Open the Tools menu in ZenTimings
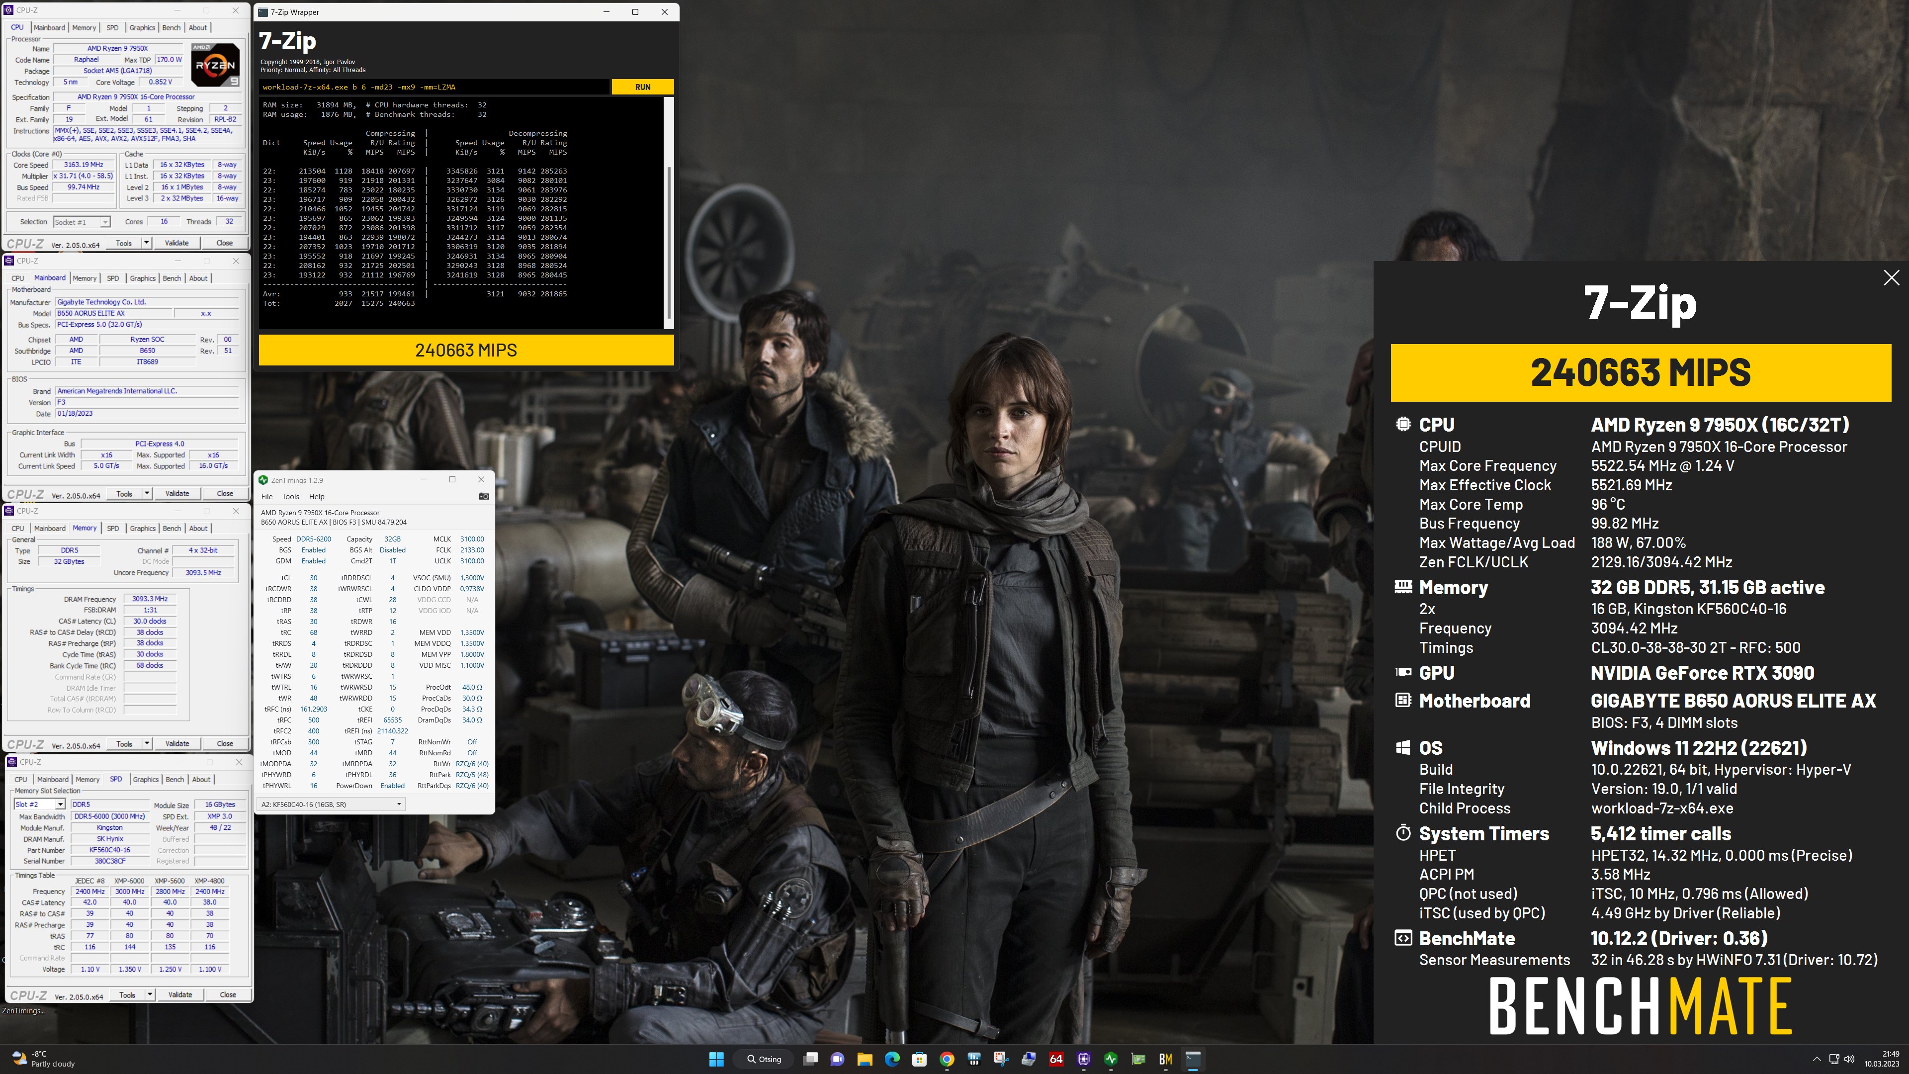Screen dimensions: 1909x1074 290,497
